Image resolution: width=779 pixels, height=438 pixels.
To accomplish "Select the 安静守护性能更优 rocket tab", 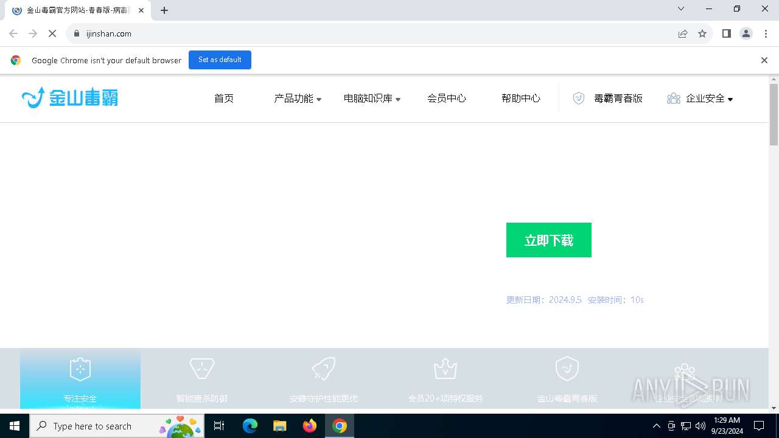I will tap(324, 378).
